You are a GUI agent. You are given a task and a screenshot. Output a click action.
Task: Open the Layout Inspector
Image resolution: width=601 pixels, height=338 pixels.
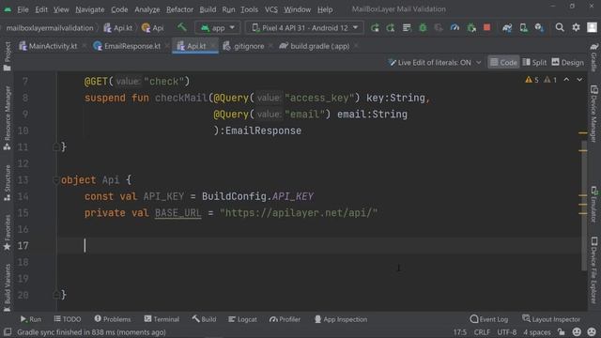pos(551,319)
